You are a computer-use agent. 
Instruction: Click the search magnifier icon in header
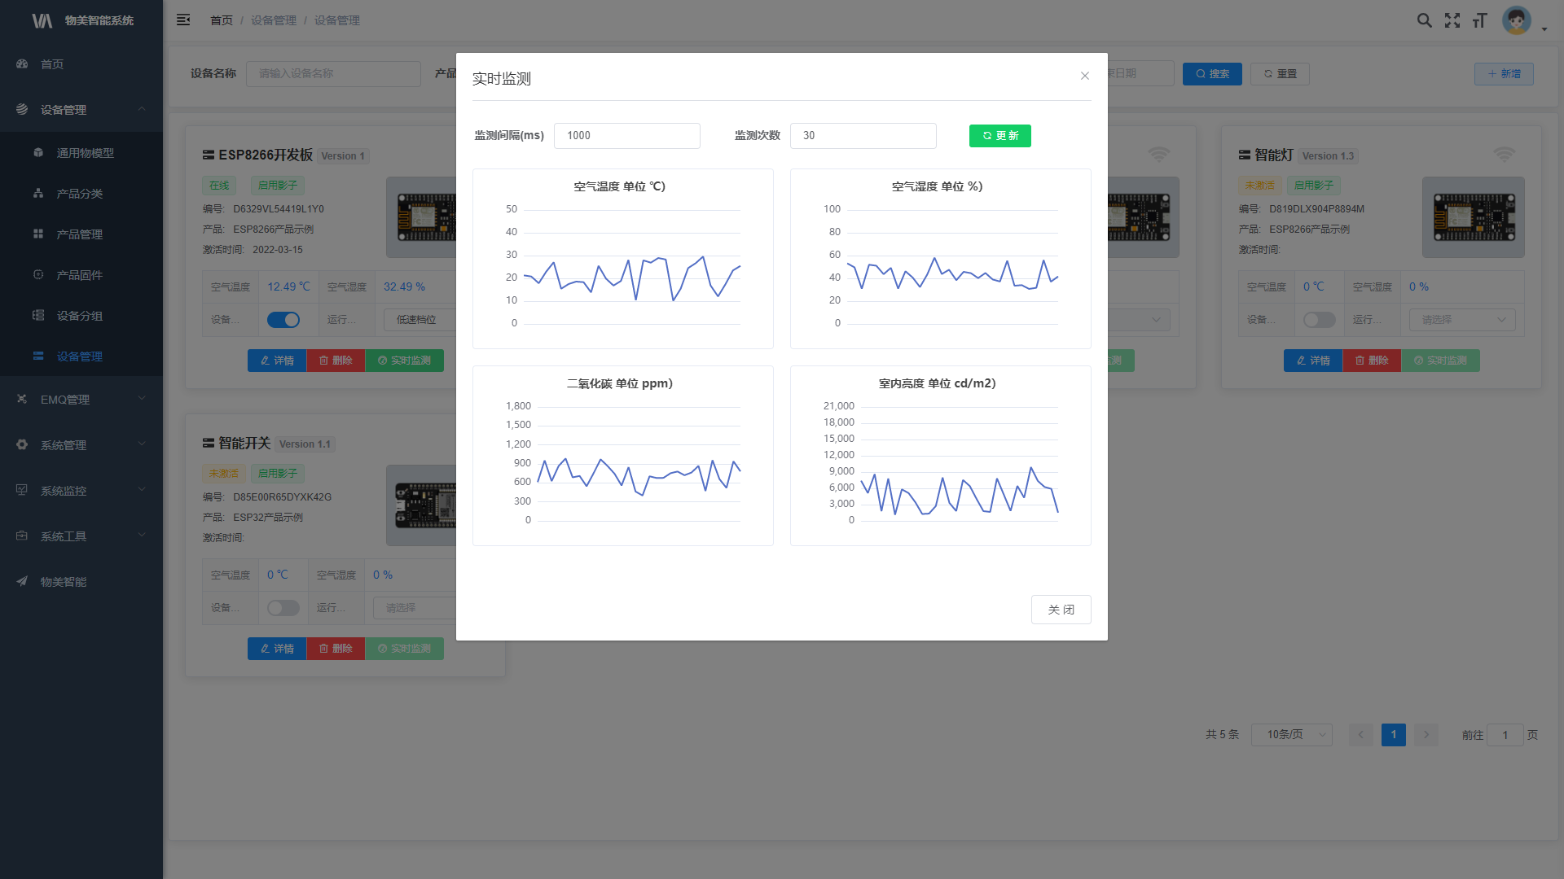pyautogui.click(x=1424, y=20)
